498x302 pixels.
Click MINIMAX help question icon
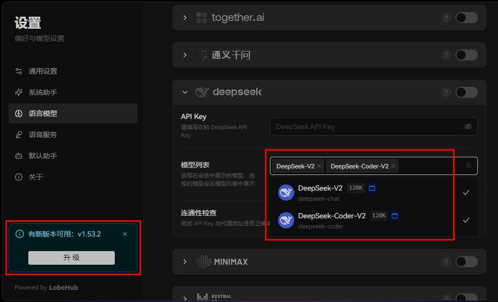click(446, 262)
